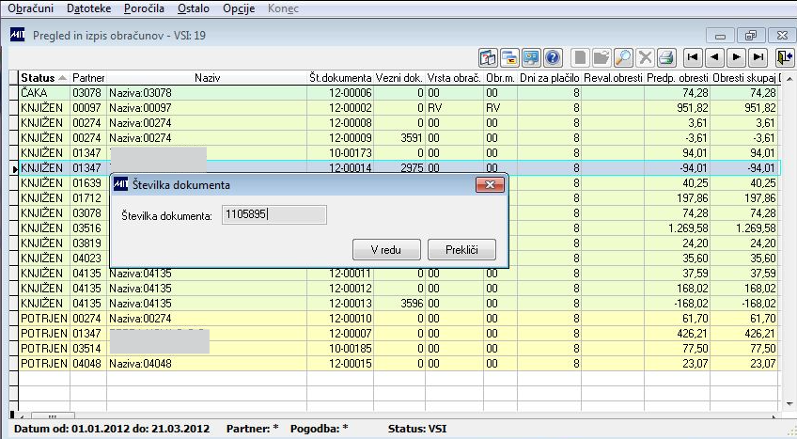This screenshot has height=439, width=797.
Task: Click the Št.dokumenta column header
Action: 340,77
